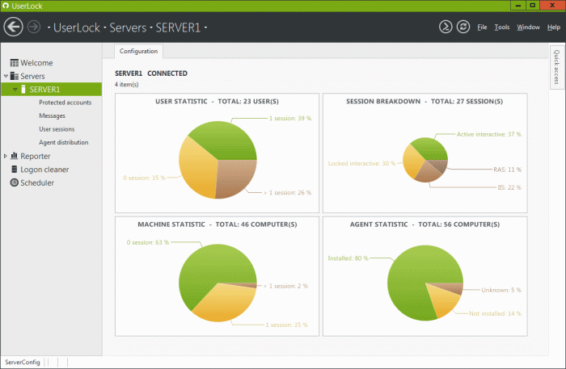Click UserLock in the breadcrumb
This screenshot has width=566, height=369.
pyautogui.click(x=77, y=27)
